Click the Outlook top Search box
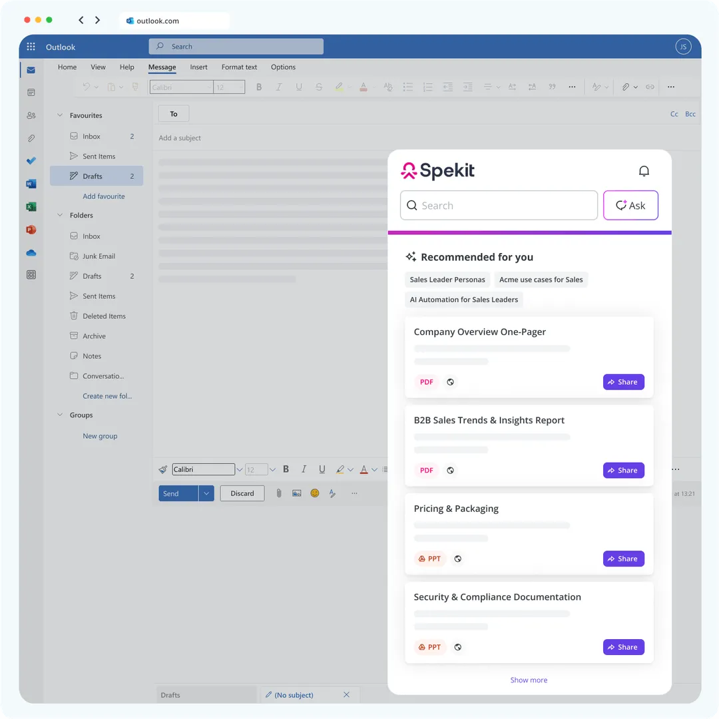Screen dimensions: 719x719 (x=236, y=47)
